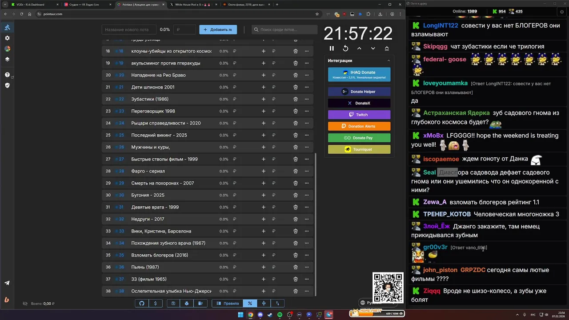Open the pie chart statistics icon in the sidebar

coord(7,49)
